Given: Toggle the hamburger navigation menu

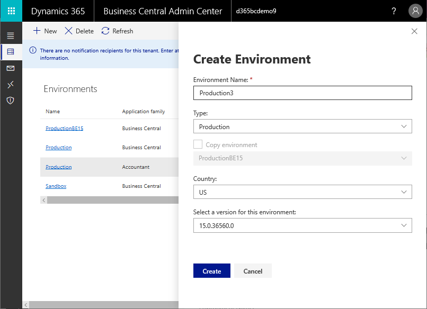Looking at the screenshot, I should tap(11, 35).
